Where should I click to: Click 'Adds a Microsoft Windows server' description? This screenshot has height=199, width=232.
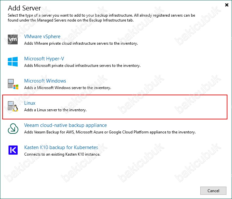(x=68, y=88)
